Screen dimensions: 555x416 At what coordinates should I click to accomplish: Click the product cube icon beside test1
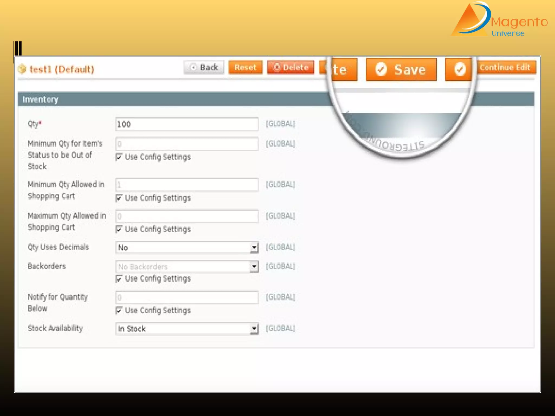click(22, 69)
